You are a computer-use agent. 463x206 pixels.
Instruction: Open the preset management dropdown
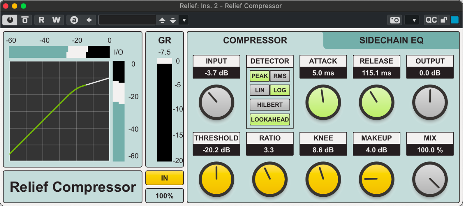[x=184, y=20]
